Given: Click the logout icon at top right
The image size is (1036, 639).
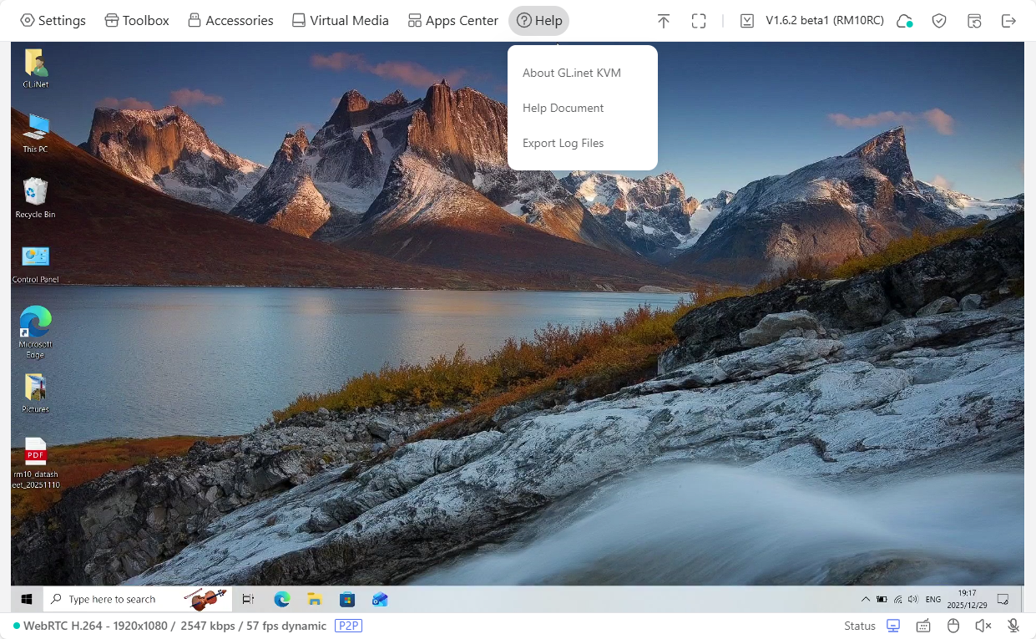Looking at the screenshot, I should click(1008, 21).
